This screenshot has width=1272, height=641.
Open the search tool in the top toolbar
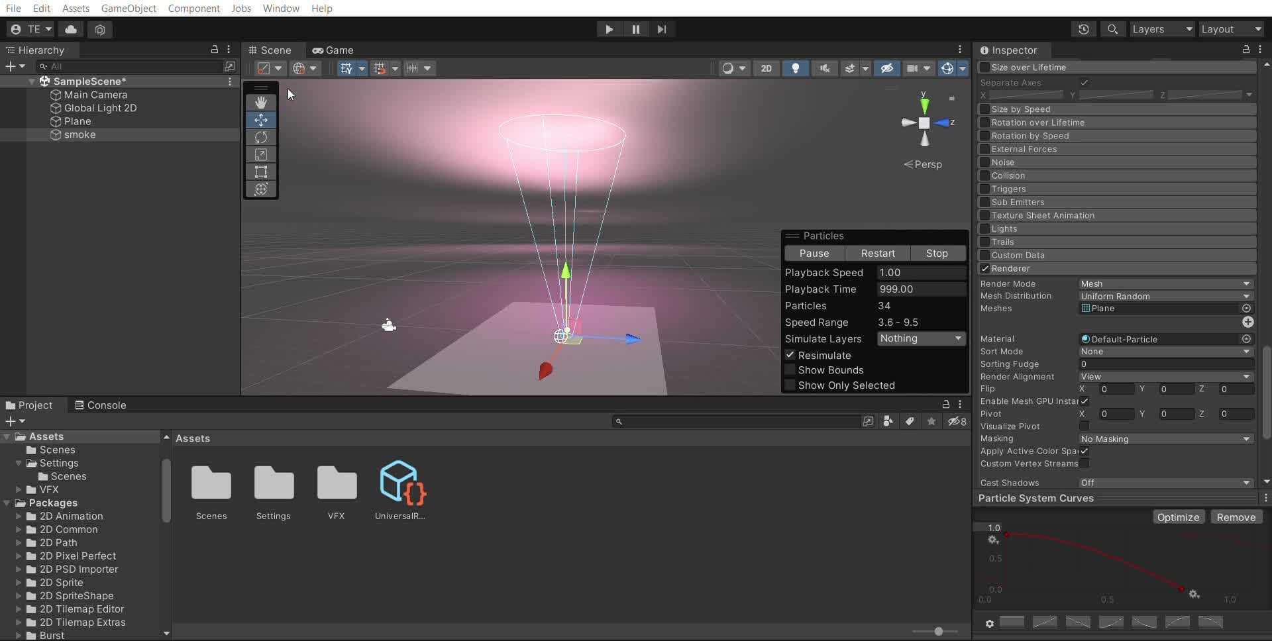click(x=1112, y=29)
